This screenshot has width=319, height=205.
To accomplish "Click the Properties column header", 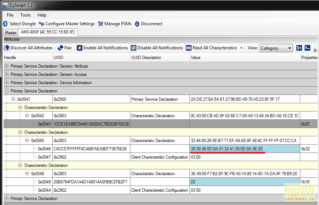I will coord(309,58).
